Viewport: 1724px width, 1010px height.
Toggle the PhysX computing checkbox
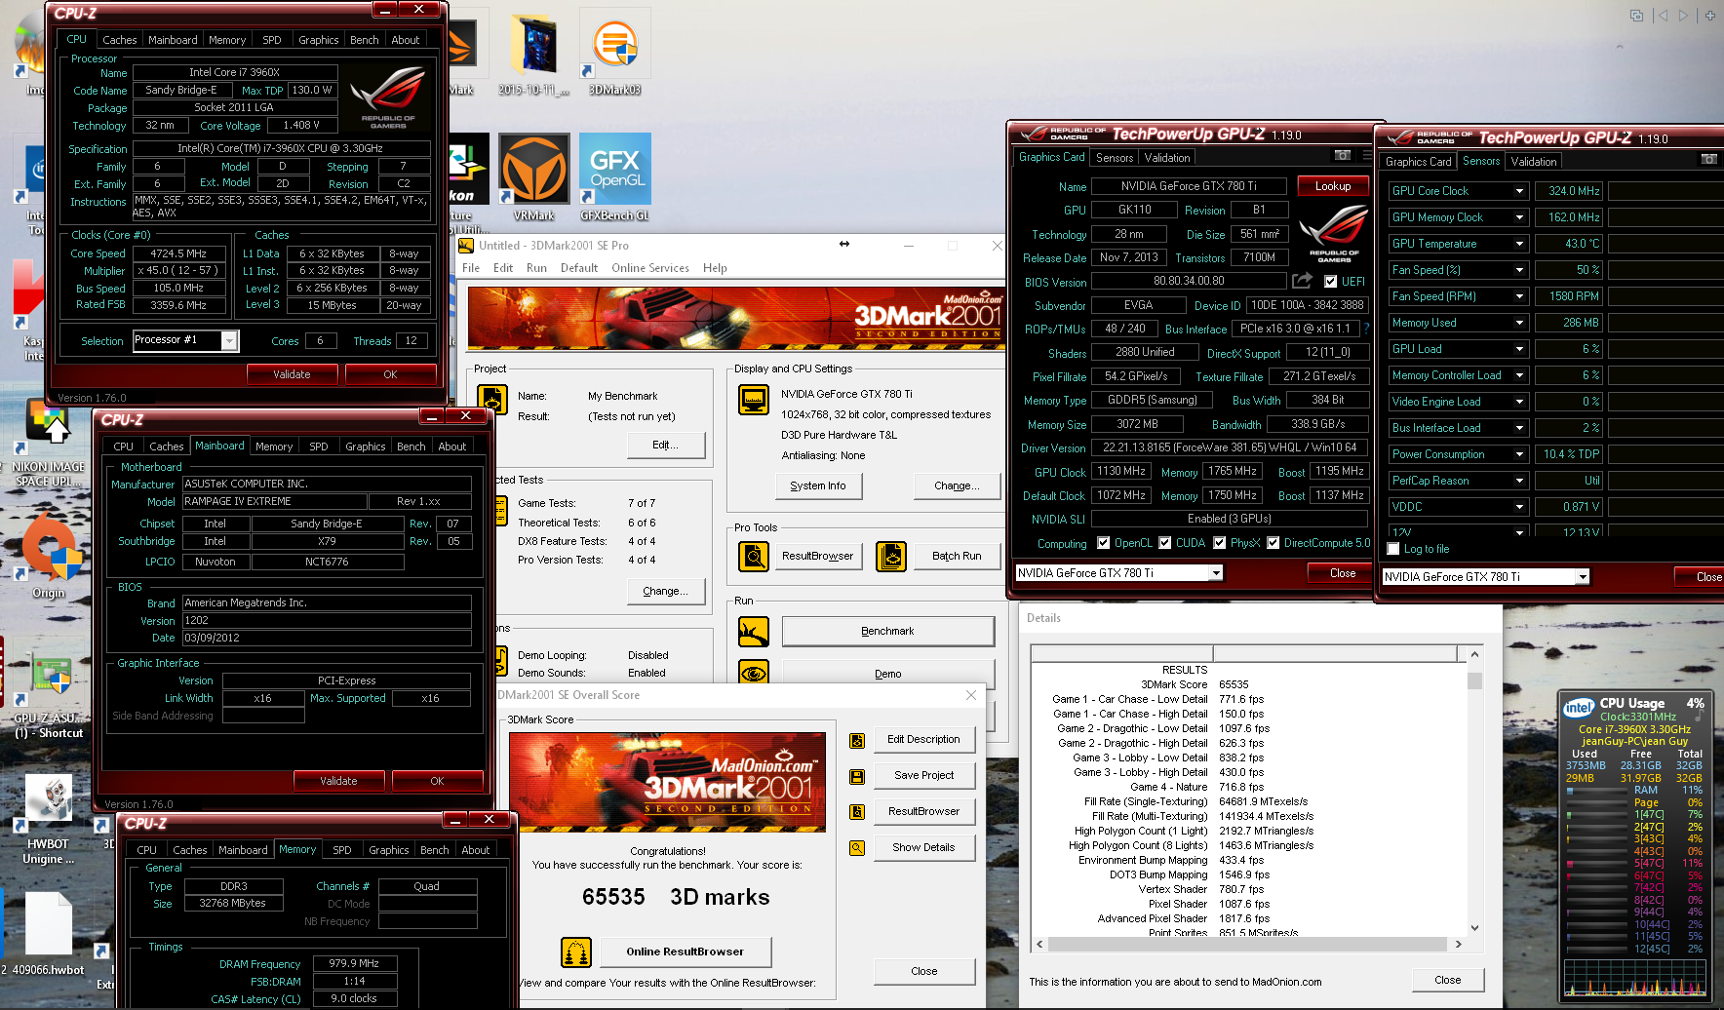coord(1219,543)
